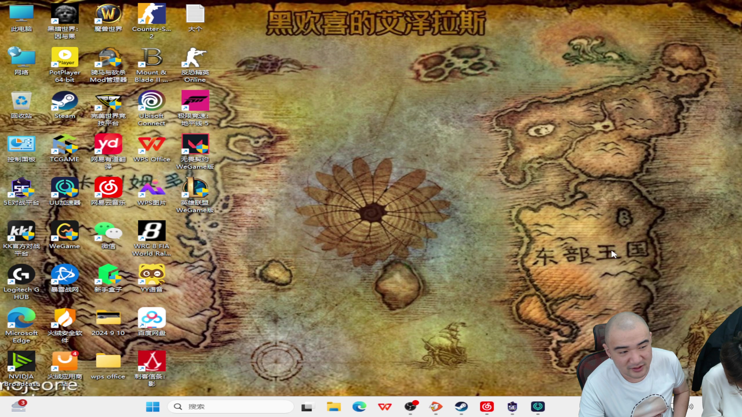742x417 pixels.
Task: Select the 微信 WeChat shortcut
Action: point(108,235)
